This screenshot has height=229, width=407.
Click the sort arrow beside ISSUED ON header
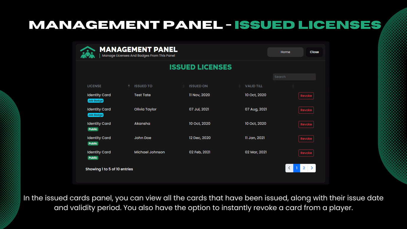[239, 86]
